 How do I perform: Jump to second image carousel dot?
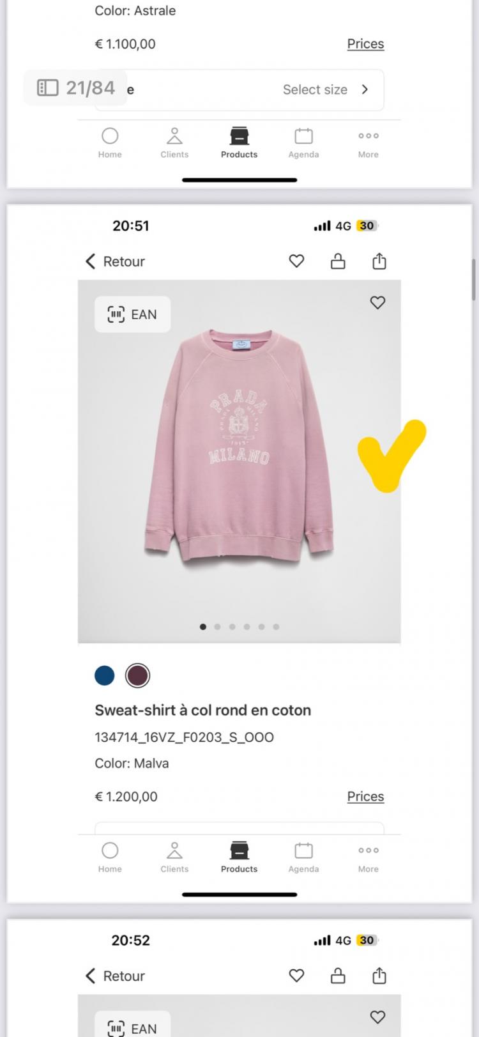pyautogui.click(x=218, y=627)
